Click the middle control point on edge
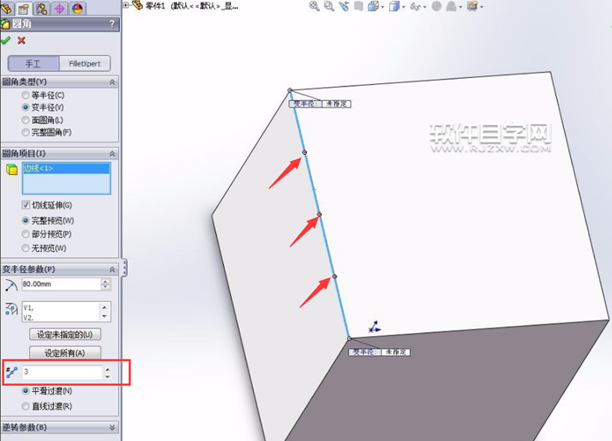 (319, 214)
